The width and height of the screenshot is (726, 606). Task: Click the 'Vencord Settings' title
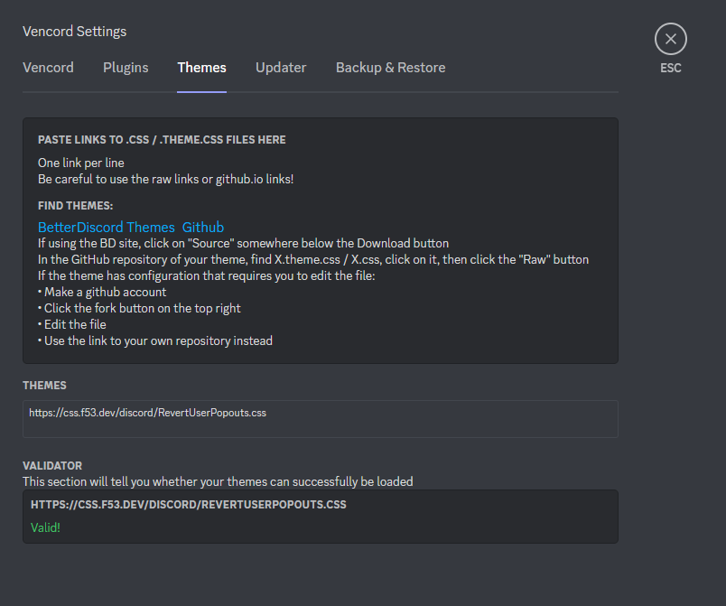tap(75, 32)
